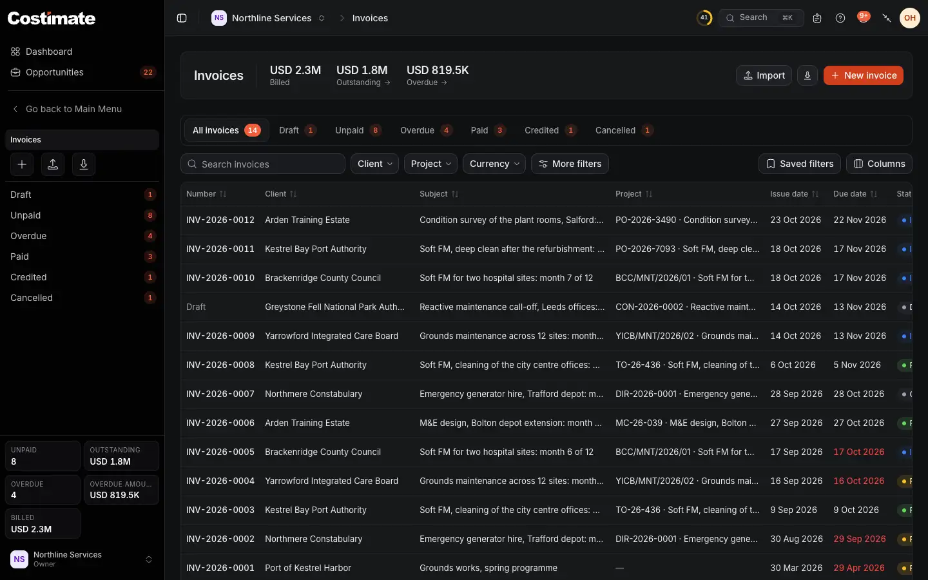Click the Import button
This screenshot has width=928, height=580.
click(x=764, y=75)
